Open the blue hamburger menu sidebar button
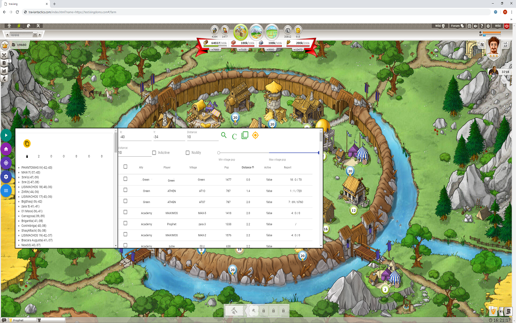This screenshot has width=516, height=323. tap(6, 190)
